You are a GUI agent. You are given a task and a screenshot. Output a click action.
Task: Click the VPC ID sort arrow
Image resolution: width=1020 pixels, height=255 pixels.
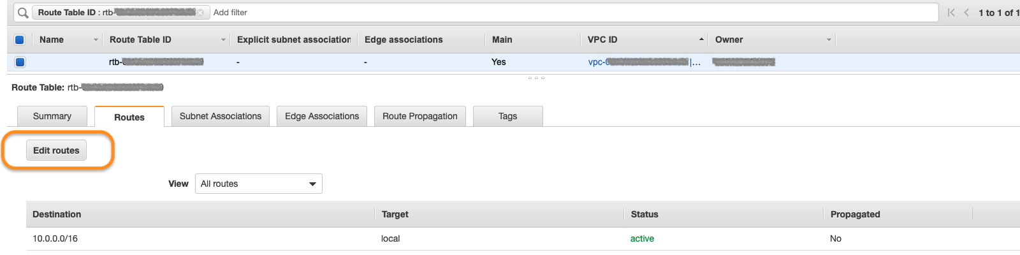click(701, 40)
